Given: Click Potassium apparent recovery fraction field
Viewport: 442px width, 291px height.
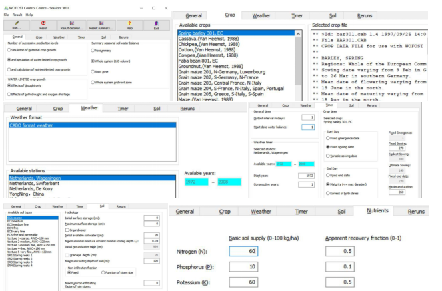Looking at the screenshot, I should pyautogui.click(x=340, y=282).
